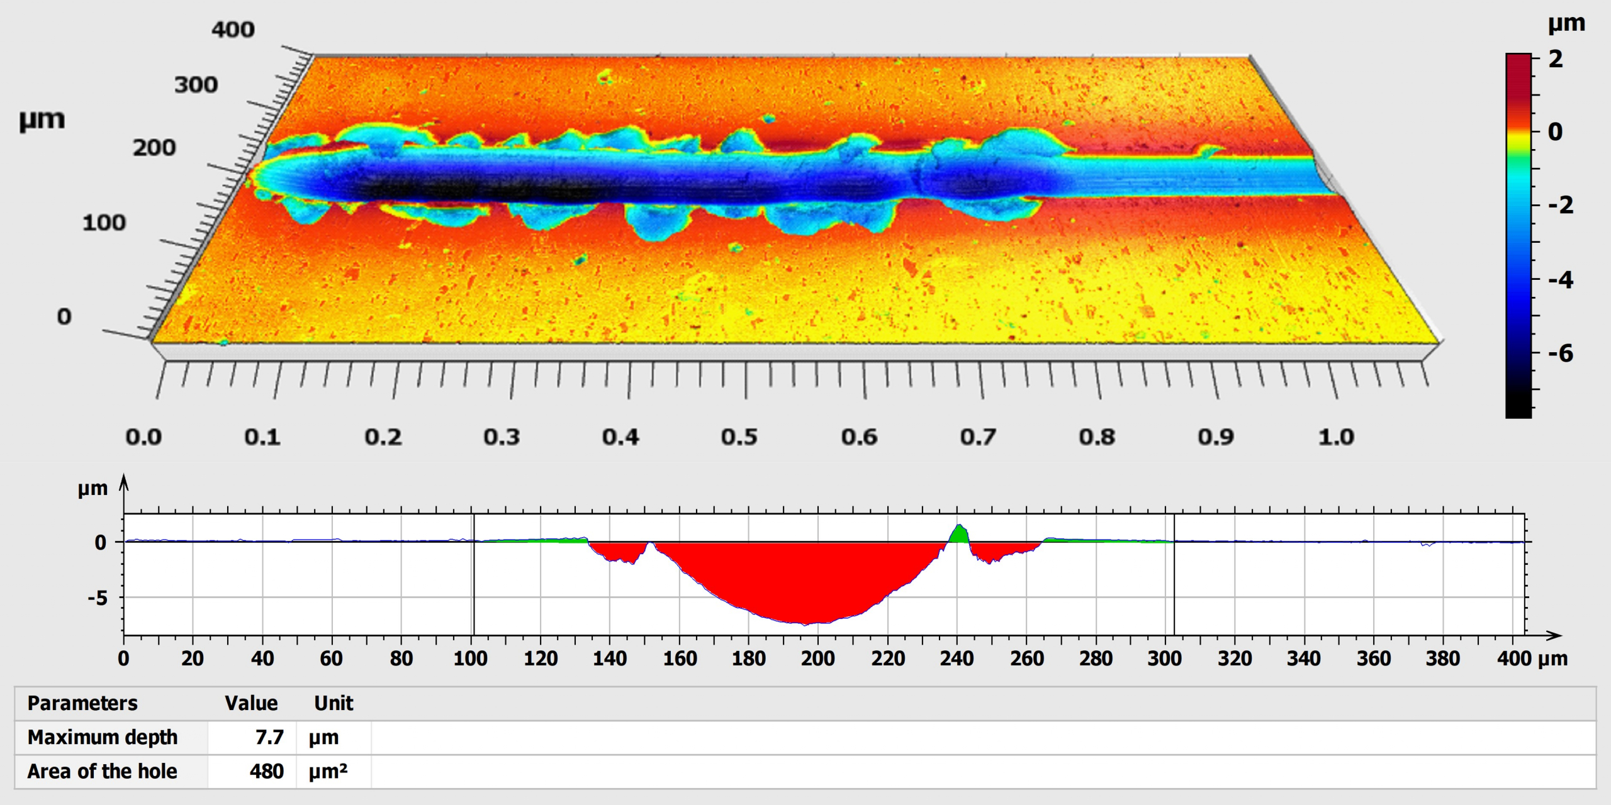Click the Unit column header
1611x805 pixels.
[334, 703]
